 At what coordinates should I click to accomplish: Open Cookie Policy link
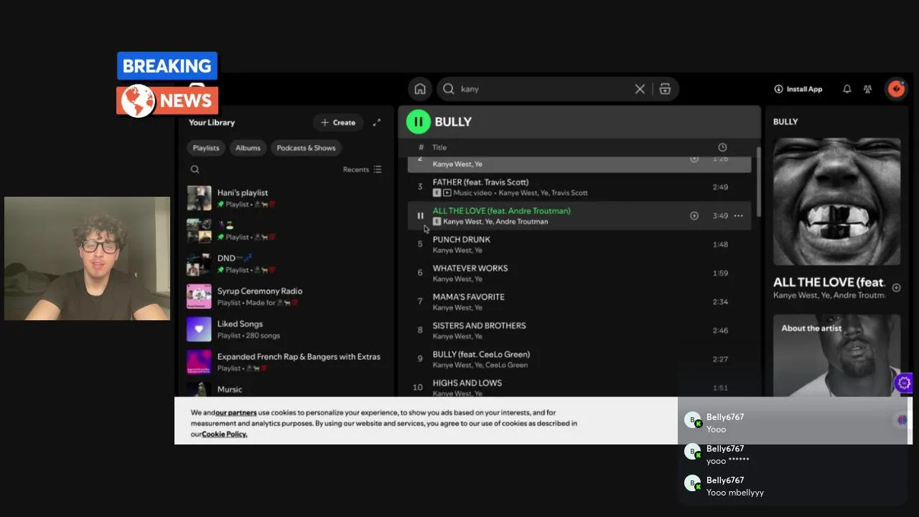click(224, 434)
